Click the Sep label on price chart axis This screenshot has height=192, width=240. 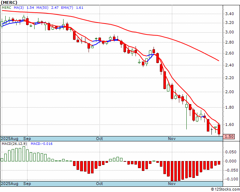pyautogui.click(x=27, y=139)
